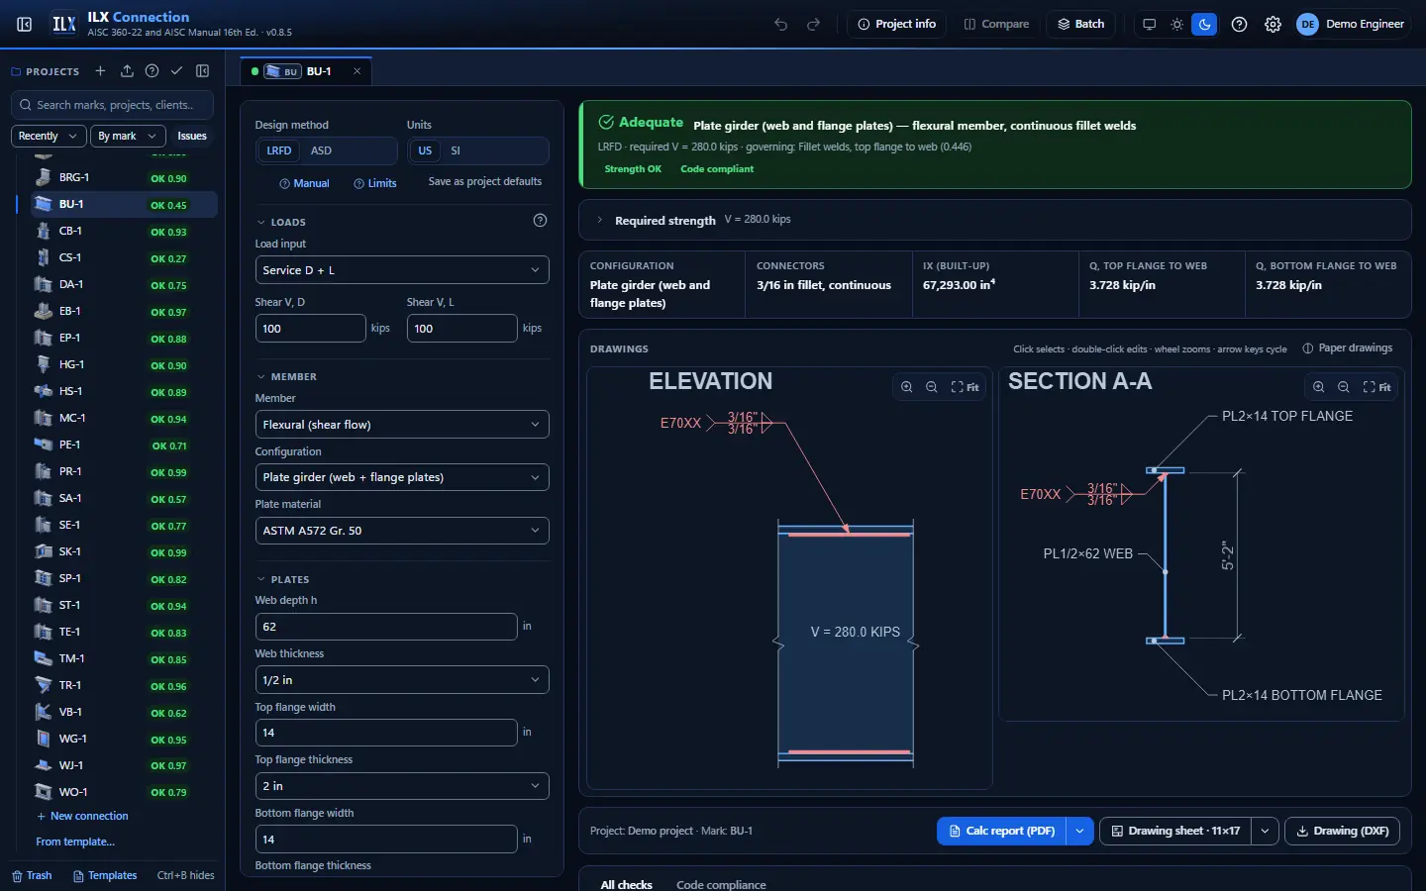
Task: Click the checkmark icon in Projects header
Action: [176, 71]
